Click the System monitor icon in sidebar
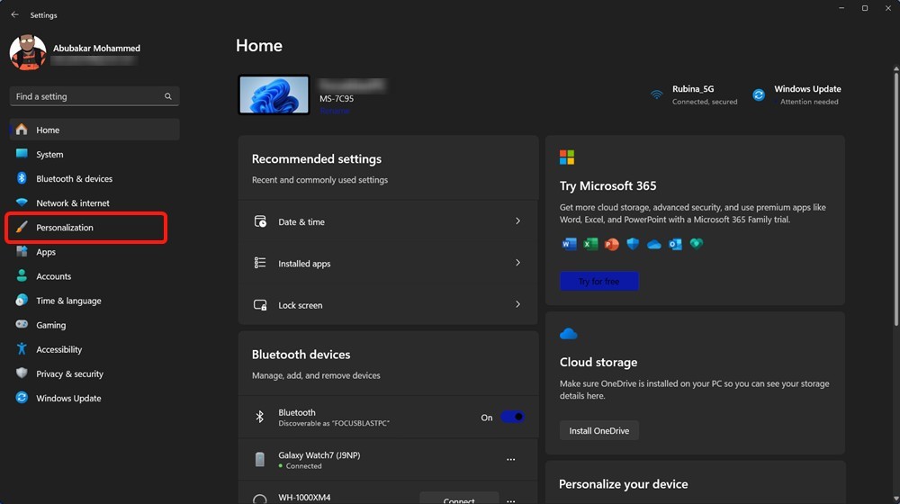Viewport: 900px width, 504px height. tap(22, 154)
